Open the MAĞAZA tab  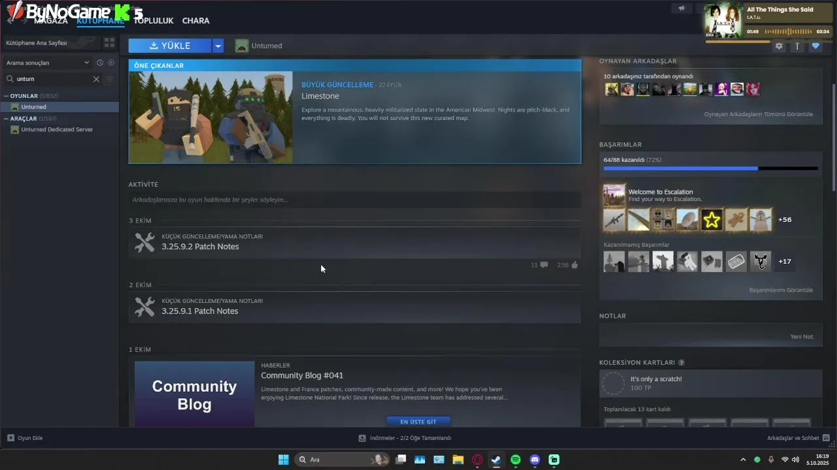coord(51,21)
